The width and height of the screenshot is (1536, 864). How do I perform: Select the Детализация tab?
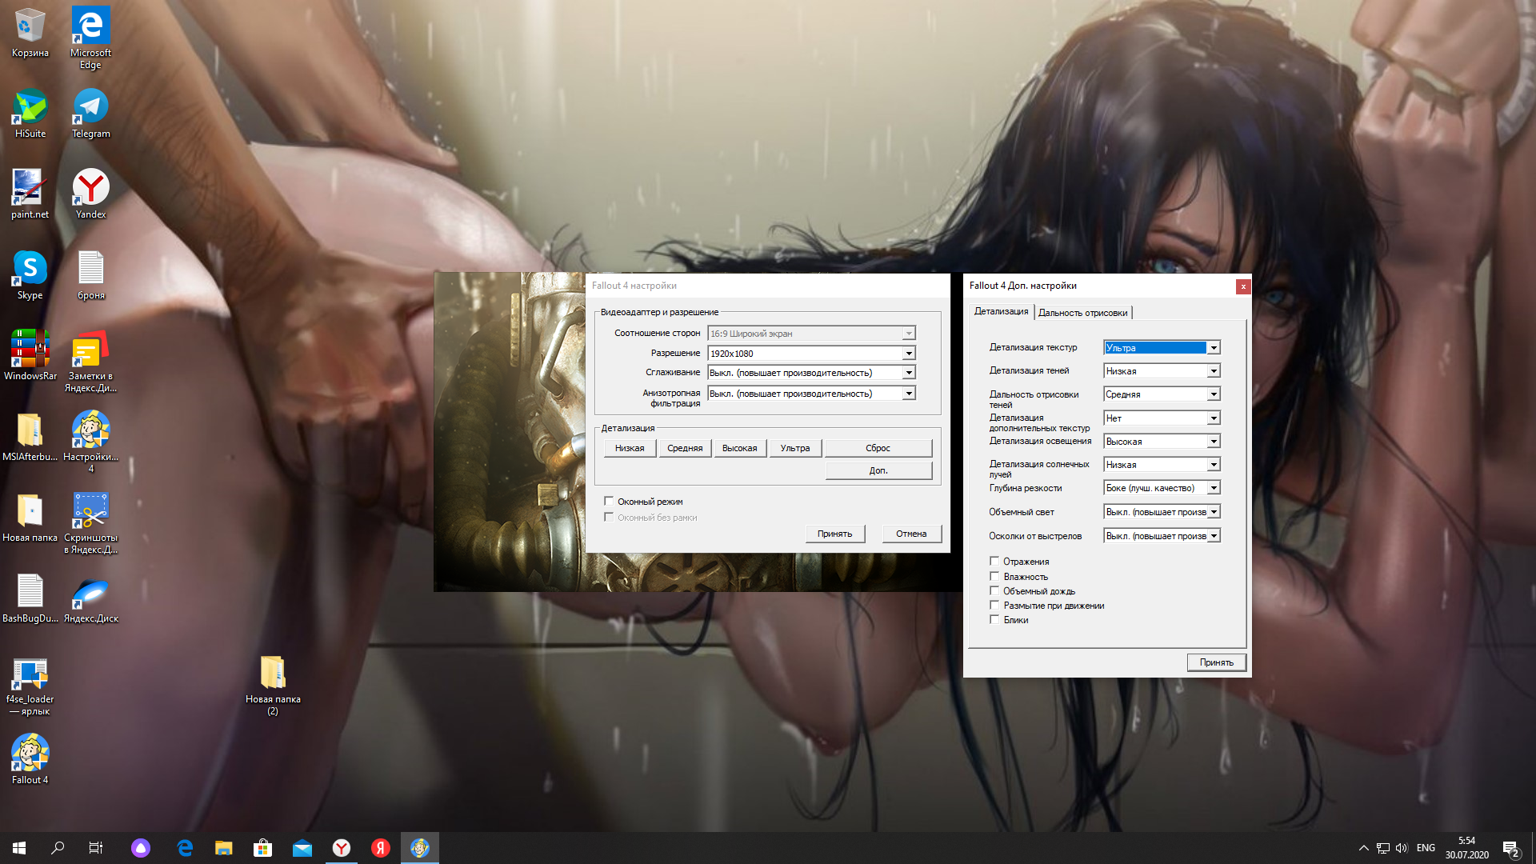point(1001,312)
